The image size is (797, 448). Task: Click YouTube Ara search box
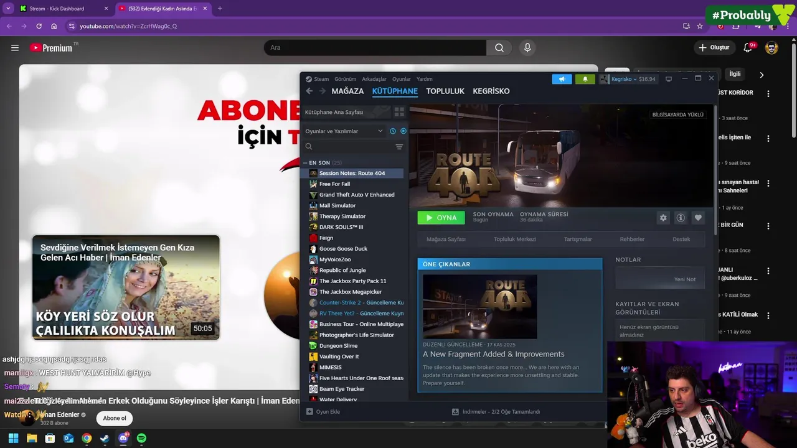click(x=375, y=47)
